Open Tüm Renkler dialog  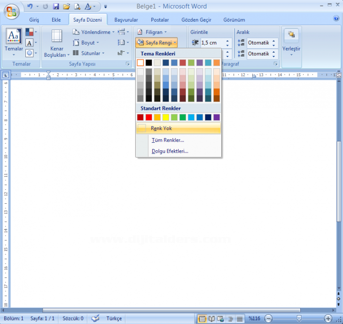[x=178, y=140]
